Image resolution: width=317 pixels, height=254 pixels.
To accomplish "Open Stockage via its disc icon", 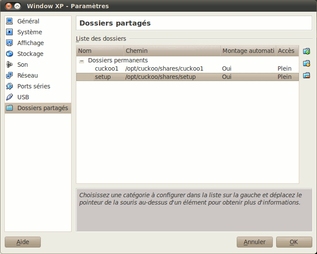I will [x=10, y=54].
